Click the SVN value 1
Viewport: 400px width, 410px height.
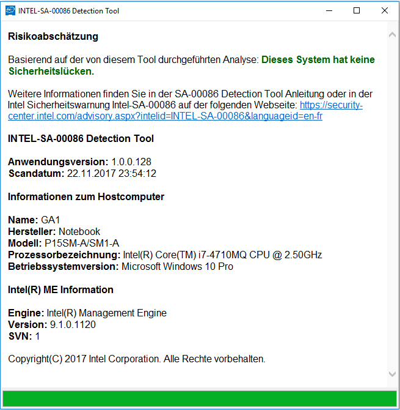pos(37,337)
